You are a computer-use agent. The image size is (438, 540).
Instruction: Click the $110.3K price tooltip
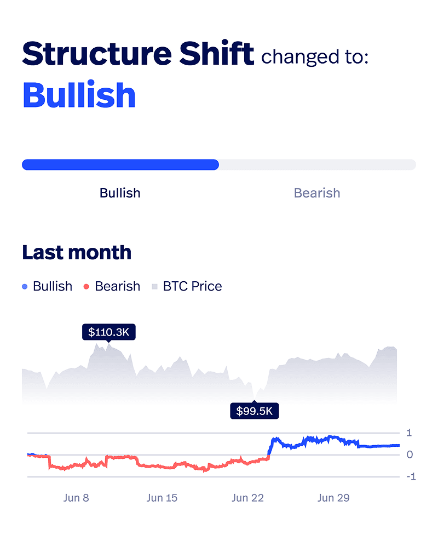[108, 332]
